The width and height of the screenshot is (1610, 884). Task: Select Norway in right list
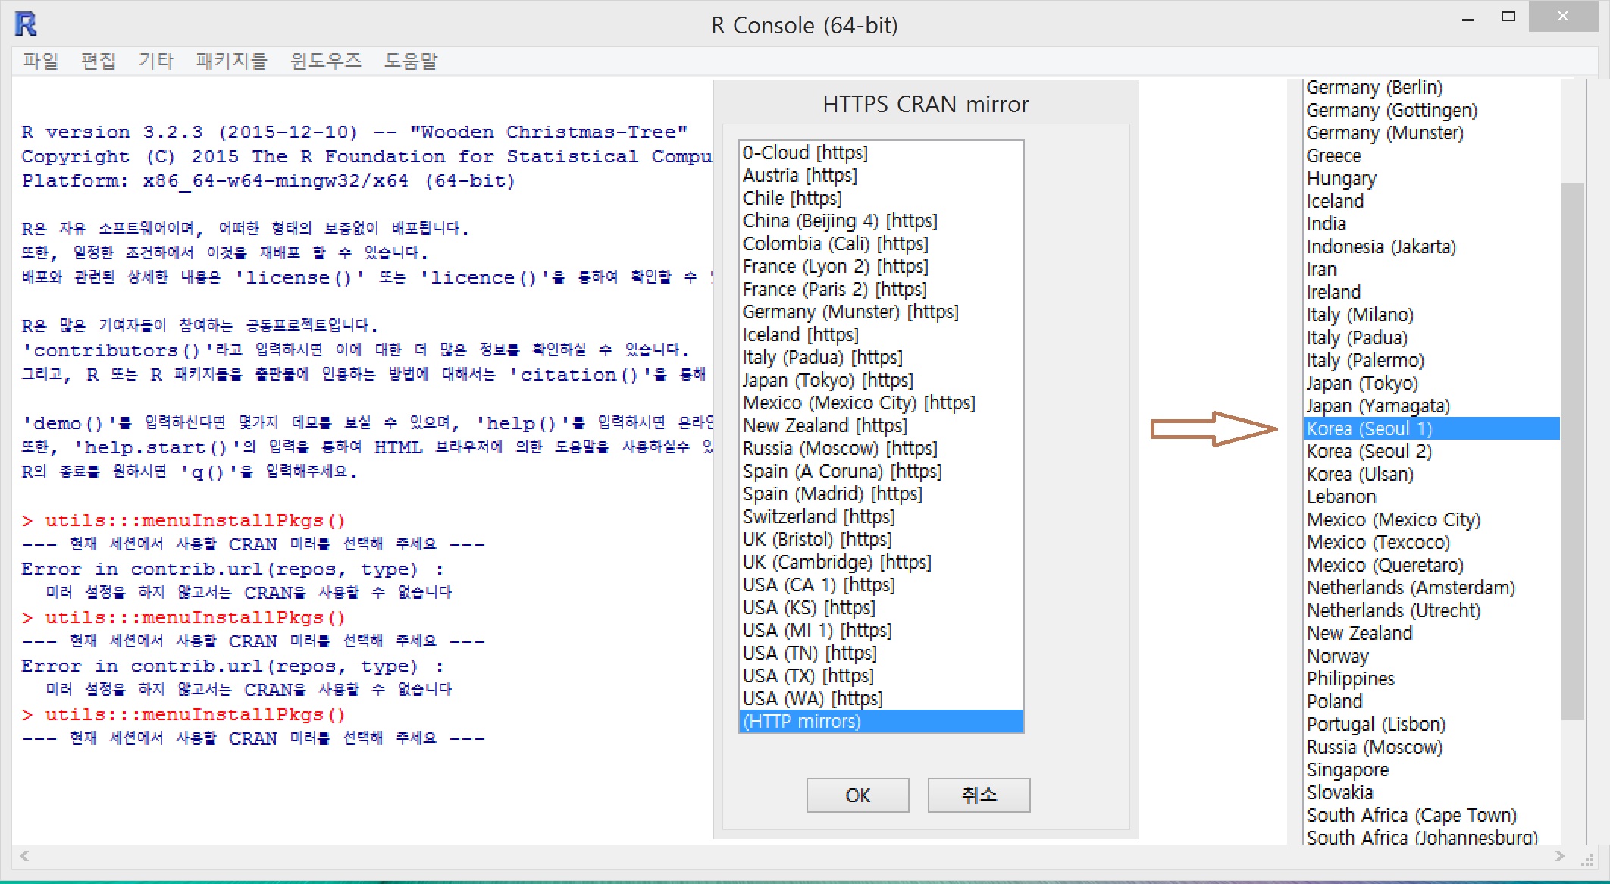(x=1431, y=656)
